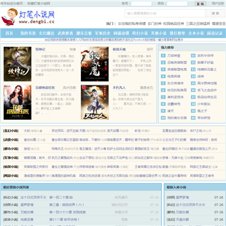Click the 登录 login button
The image size is (226, 226).
point(200,4)
